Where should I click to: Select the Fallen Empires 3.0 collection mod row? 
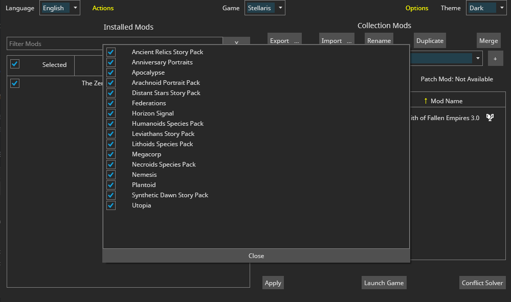[458, 118]
